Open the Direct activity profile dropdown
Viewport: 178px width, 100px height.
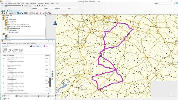pyautogui.click(x=13, y=11)
